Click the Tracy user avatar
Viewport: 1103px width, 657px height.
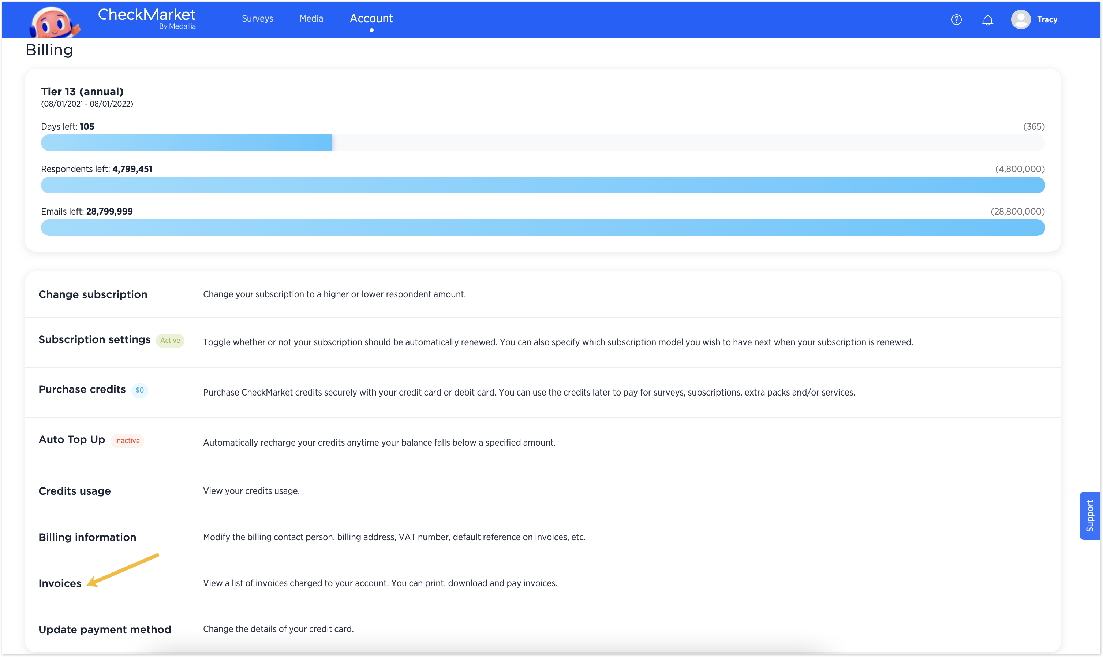pos(1020,19)
